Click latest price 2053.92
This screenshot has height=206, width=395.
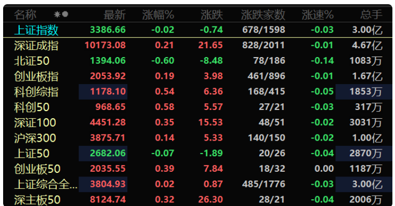pos(108,76)
